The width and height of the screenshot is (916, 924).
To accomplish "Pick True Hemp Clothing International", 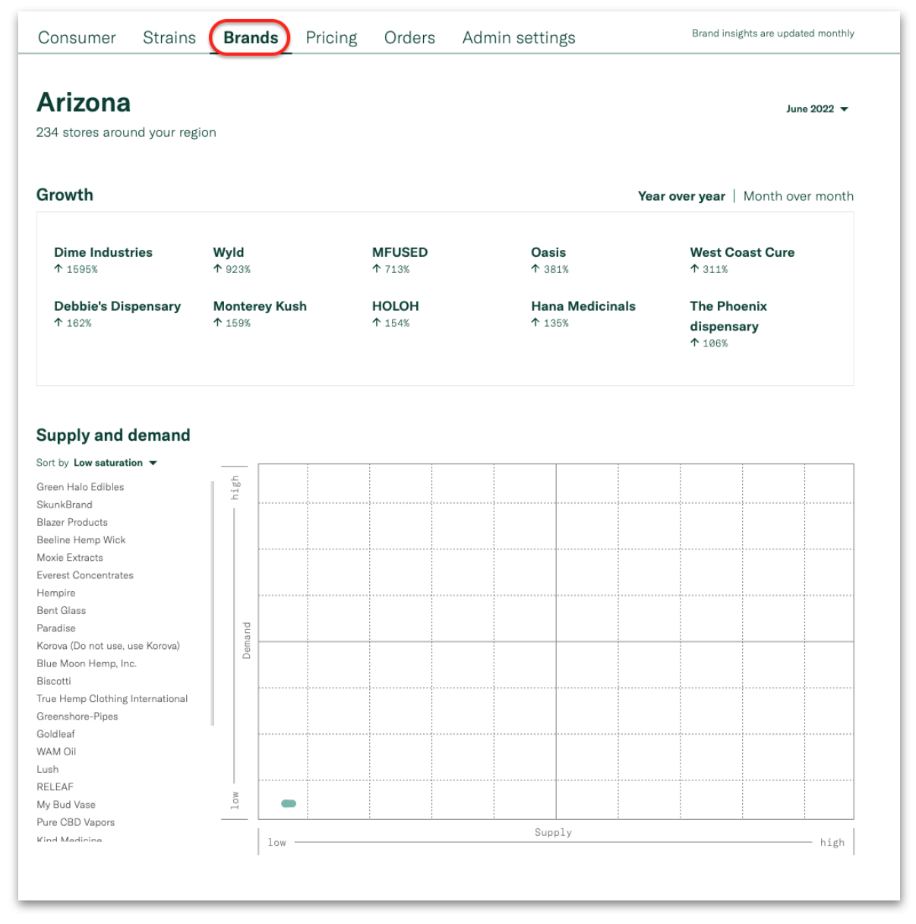I will [112, 698].
